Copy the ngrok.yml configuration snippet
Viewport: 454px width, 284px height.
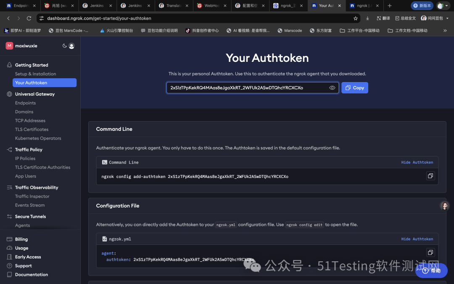pyautogui.click(x=430, y=253)
